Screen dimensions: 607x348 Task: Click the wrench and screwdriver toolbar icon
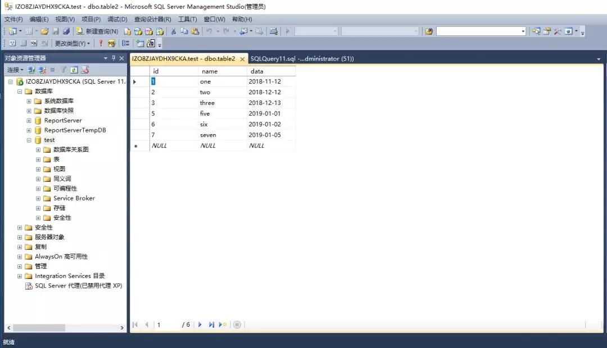tap(558, 31)
